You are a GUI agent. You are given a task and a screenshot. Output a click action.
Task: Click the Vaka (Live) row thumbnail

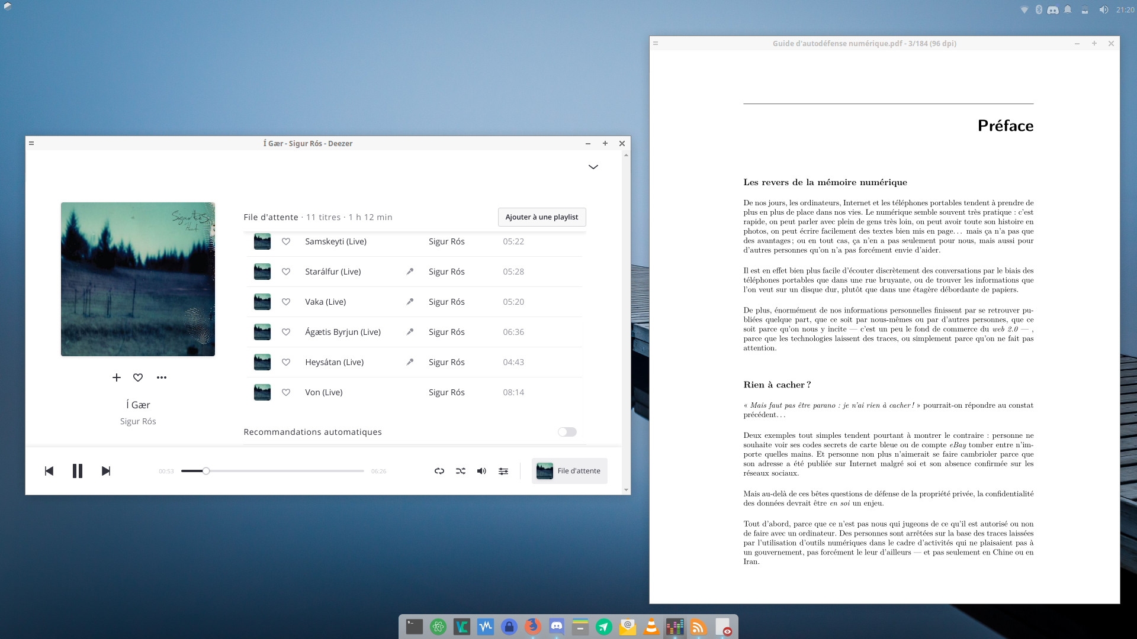click(262, 302)
